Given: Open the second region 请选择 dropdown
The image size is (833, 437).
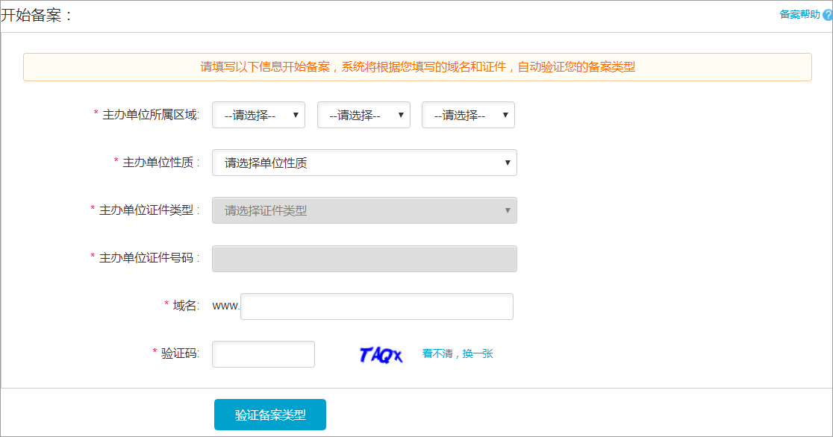Looking at the screenshot, I should [x=364, y=116].
